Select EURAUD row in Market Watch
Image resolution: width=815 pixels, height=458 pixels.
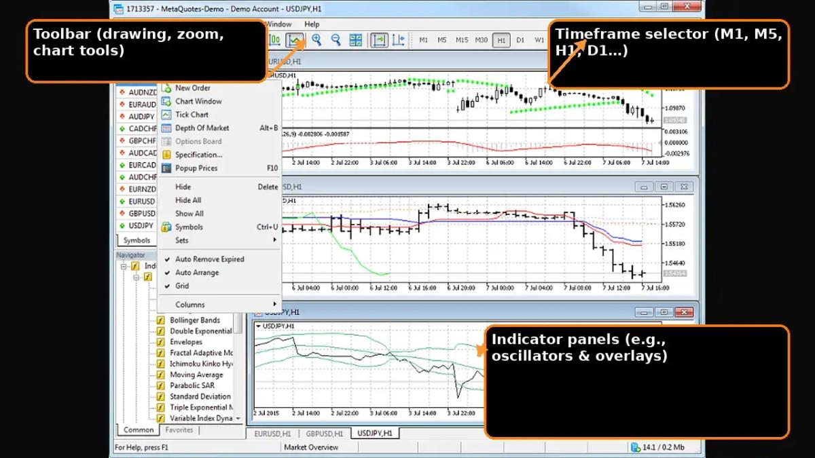[137, 104]
